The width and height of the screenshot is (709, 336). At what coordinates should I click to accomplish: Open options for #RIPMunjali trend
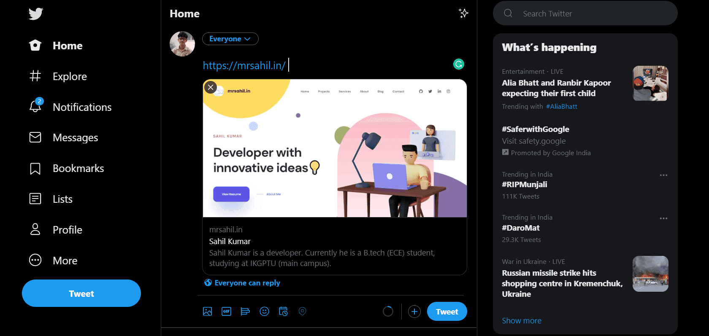pyautogui.click(x=663, y=175)
